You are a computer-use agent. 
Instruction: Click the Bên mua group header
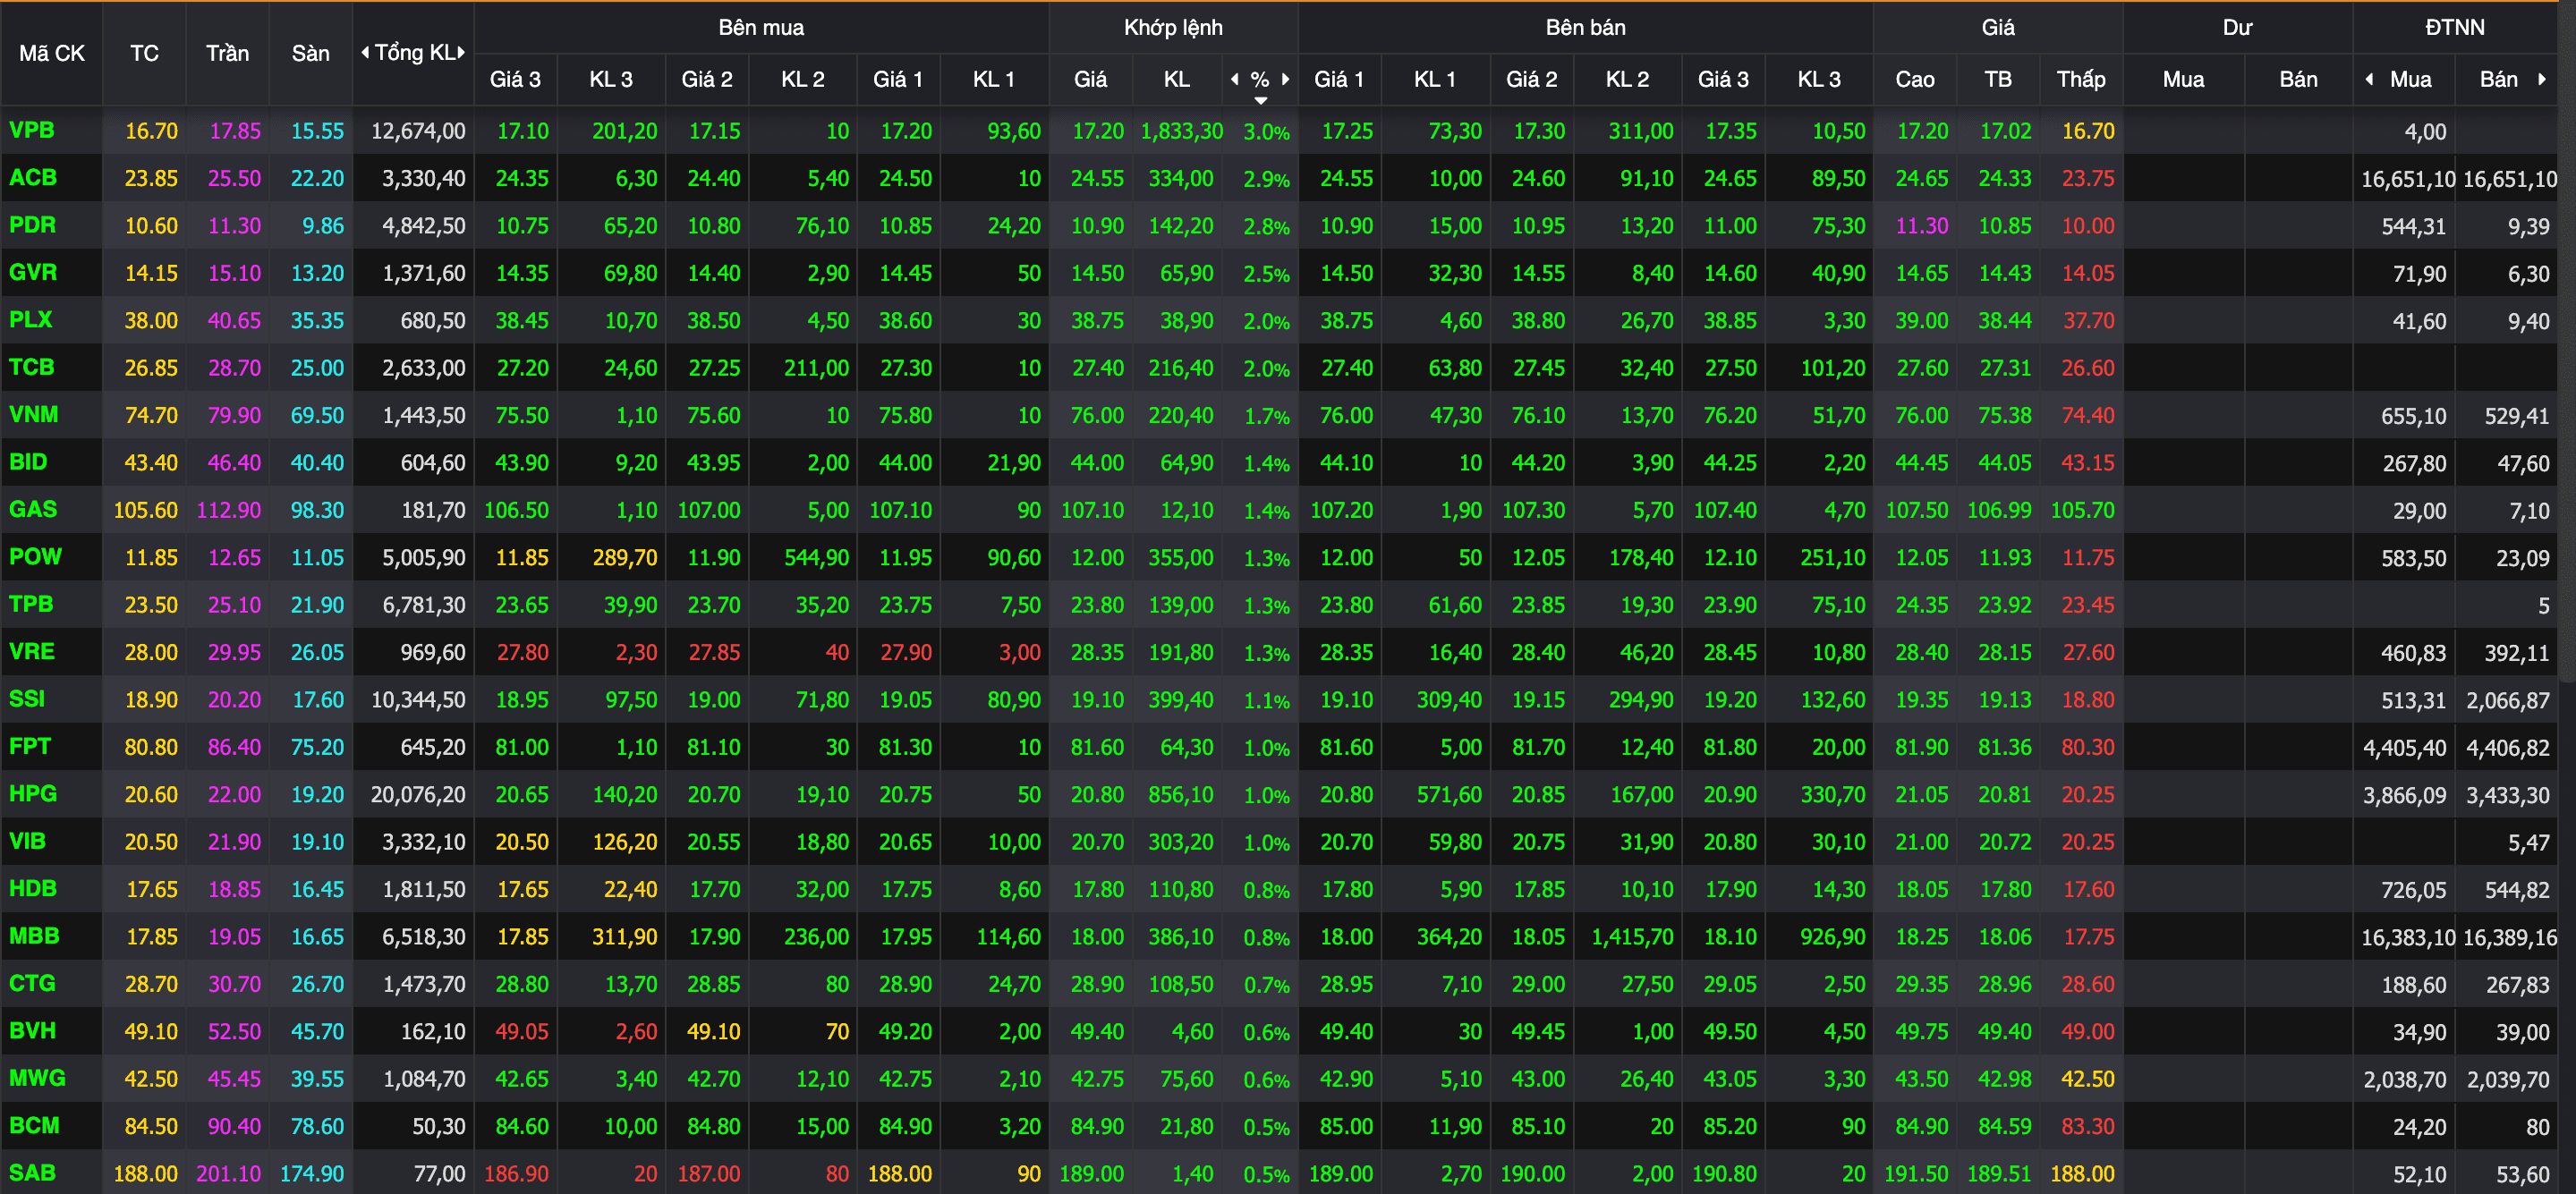761,28
